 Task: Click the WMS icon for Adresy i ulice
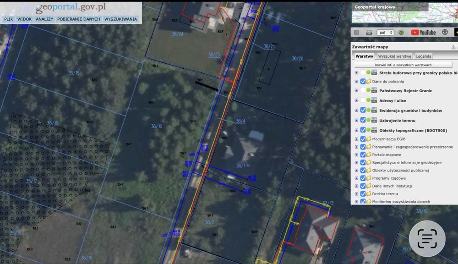click(x=374, y=100)
